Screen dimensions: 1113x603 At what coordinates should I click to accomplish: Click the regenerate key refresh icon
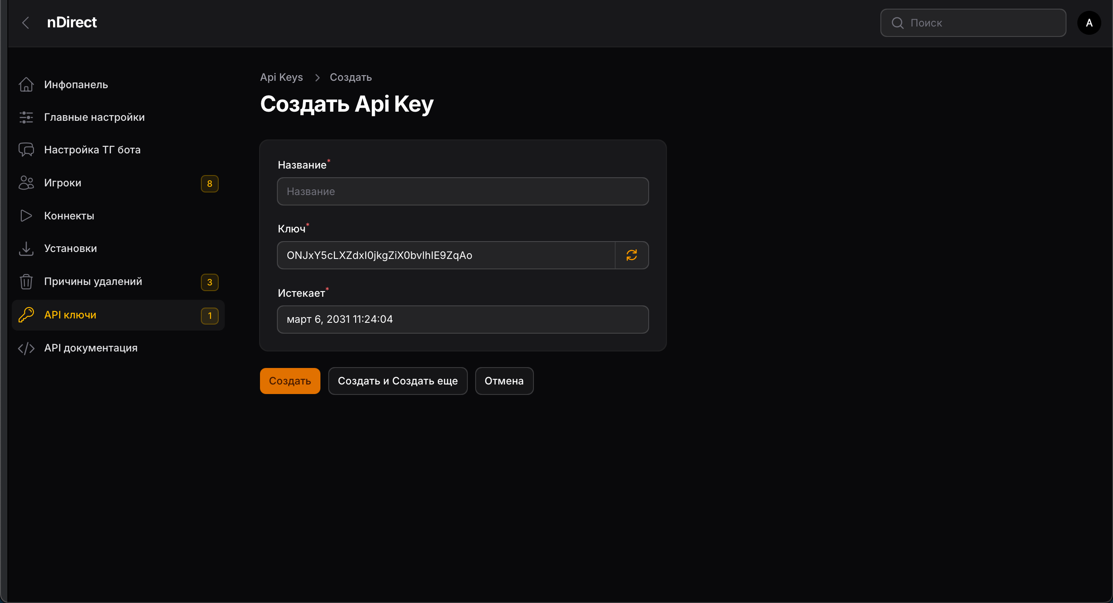632,255
